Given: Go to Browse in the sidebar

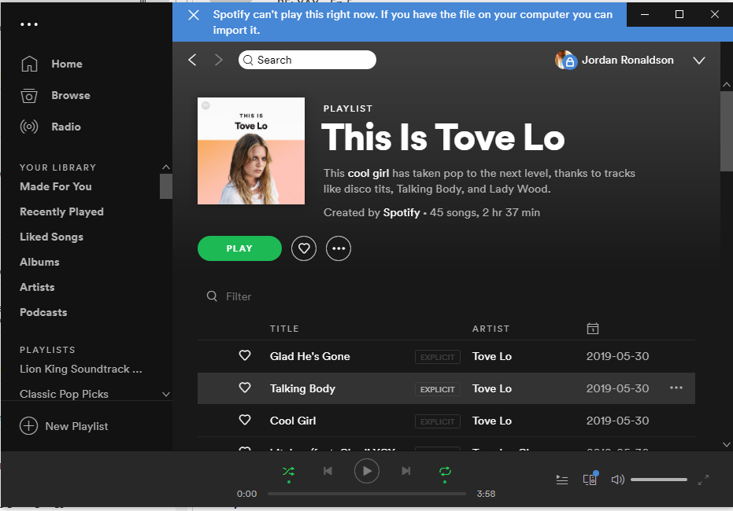Looking at the screenshot, I should coord(70,95).
